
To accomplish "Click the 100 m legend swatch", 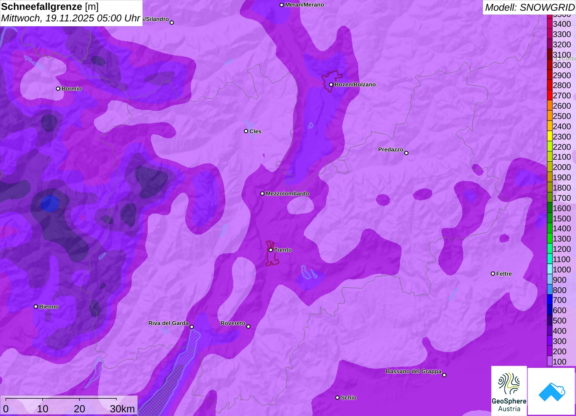I will click(x=550, y=362).
